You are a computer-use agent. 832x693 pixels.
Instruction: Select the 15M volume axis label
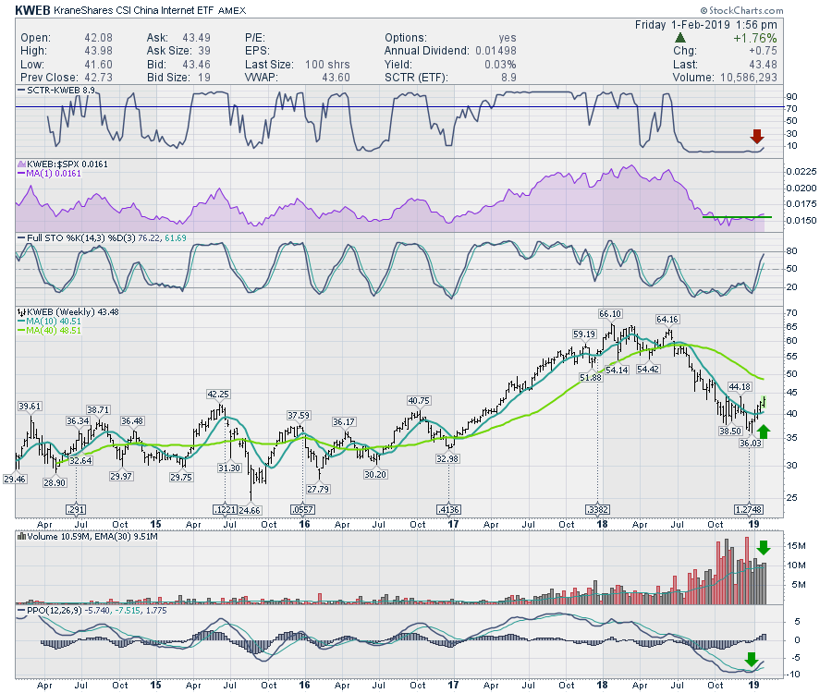[x=797, y=546]
